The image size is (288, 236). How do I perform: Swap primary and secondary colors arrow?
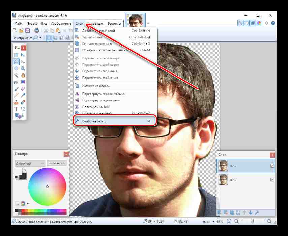pyautogui.click(x=25, y=170)
